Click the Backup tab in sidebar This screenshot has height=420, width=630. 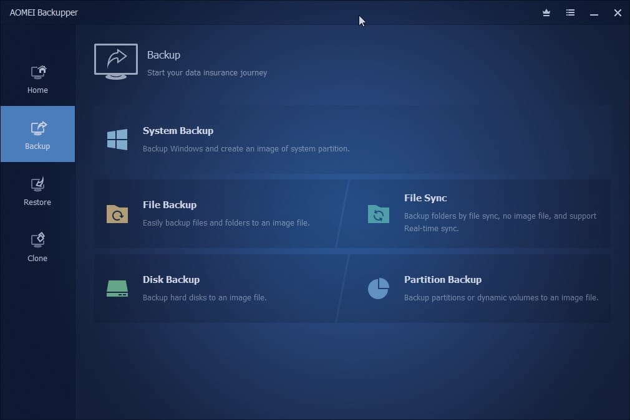coord(37,134)
